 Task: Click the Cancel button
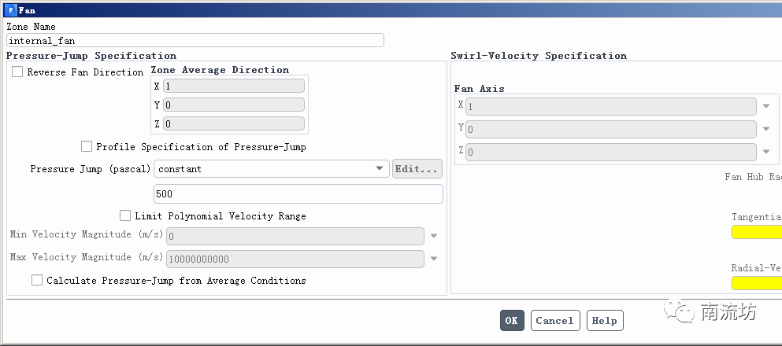point(554,321)
